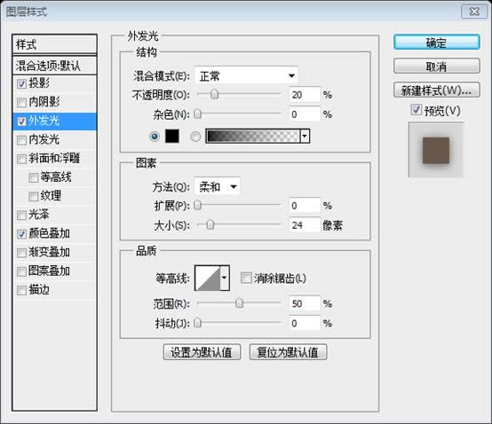Select the solid color radio button
Image resolution: width=492 pixels, height=424 pixels.
click(x=154, y=137)
